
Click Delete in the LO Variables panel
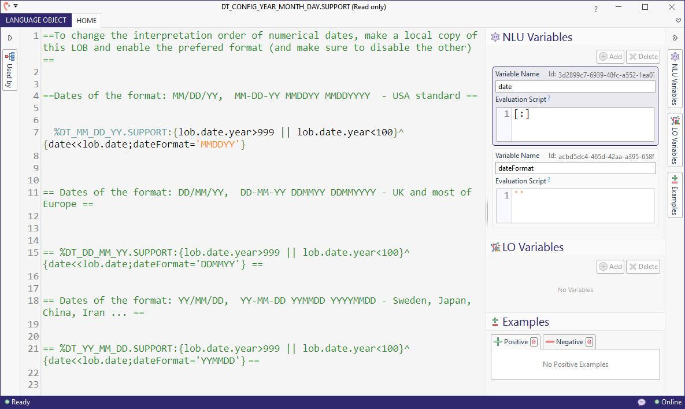pos(643,266)
